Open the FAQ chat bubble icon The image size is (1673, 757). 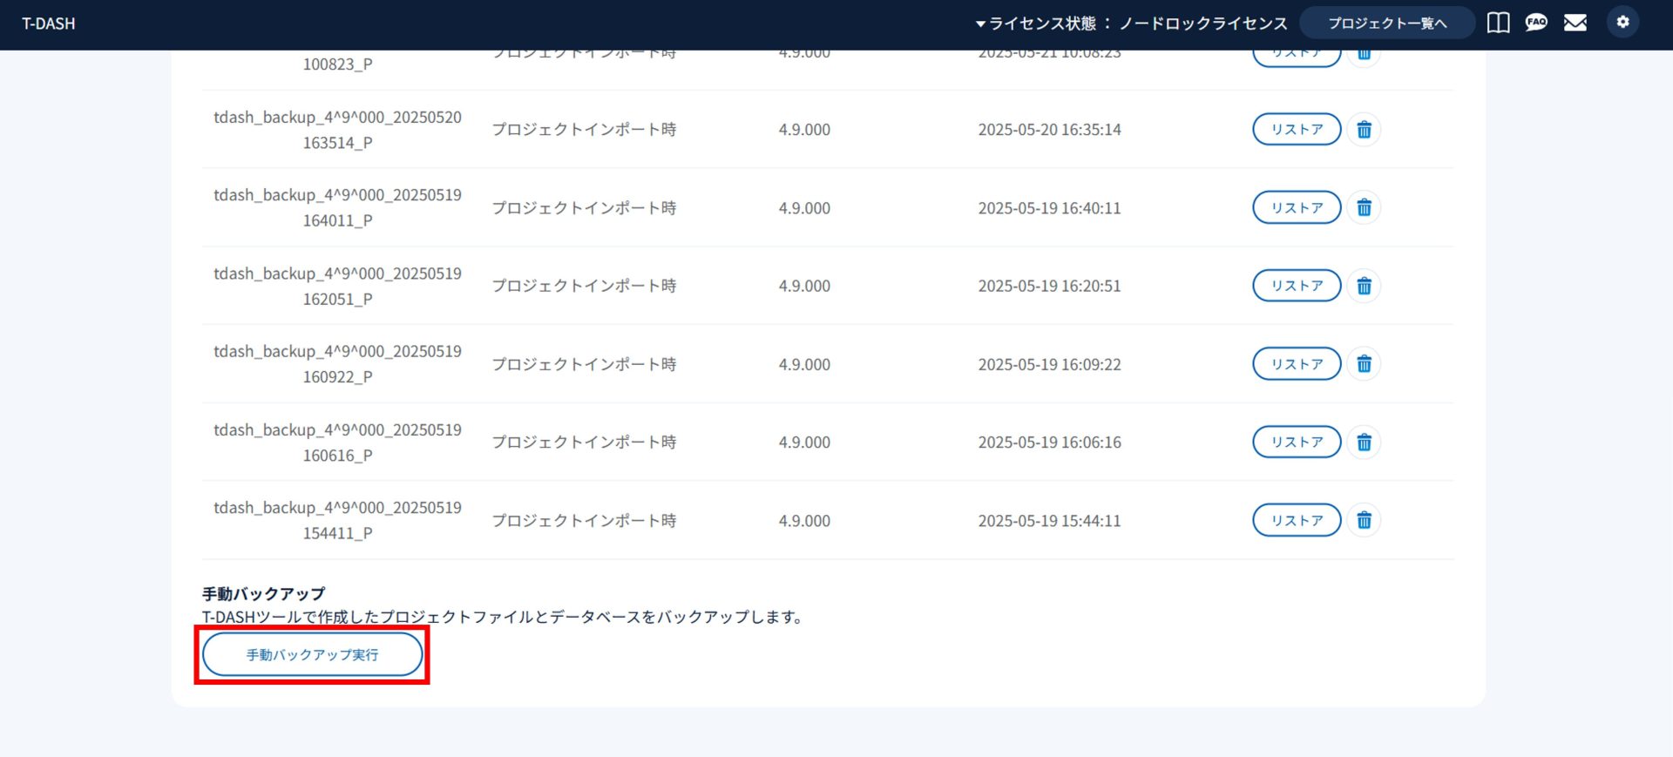tap(1536, 23)
